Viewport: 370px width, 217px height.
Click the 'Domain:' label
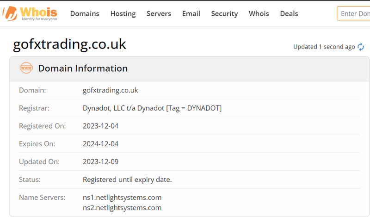(32, 90)
